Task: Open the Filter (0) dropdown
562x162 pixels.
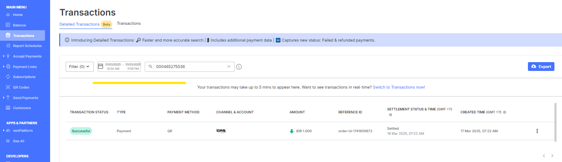Action: click(x=80, y=66)
